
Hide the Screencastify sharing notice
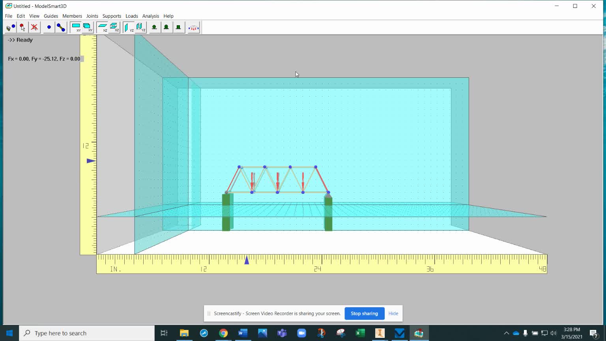tap(393, 313)
